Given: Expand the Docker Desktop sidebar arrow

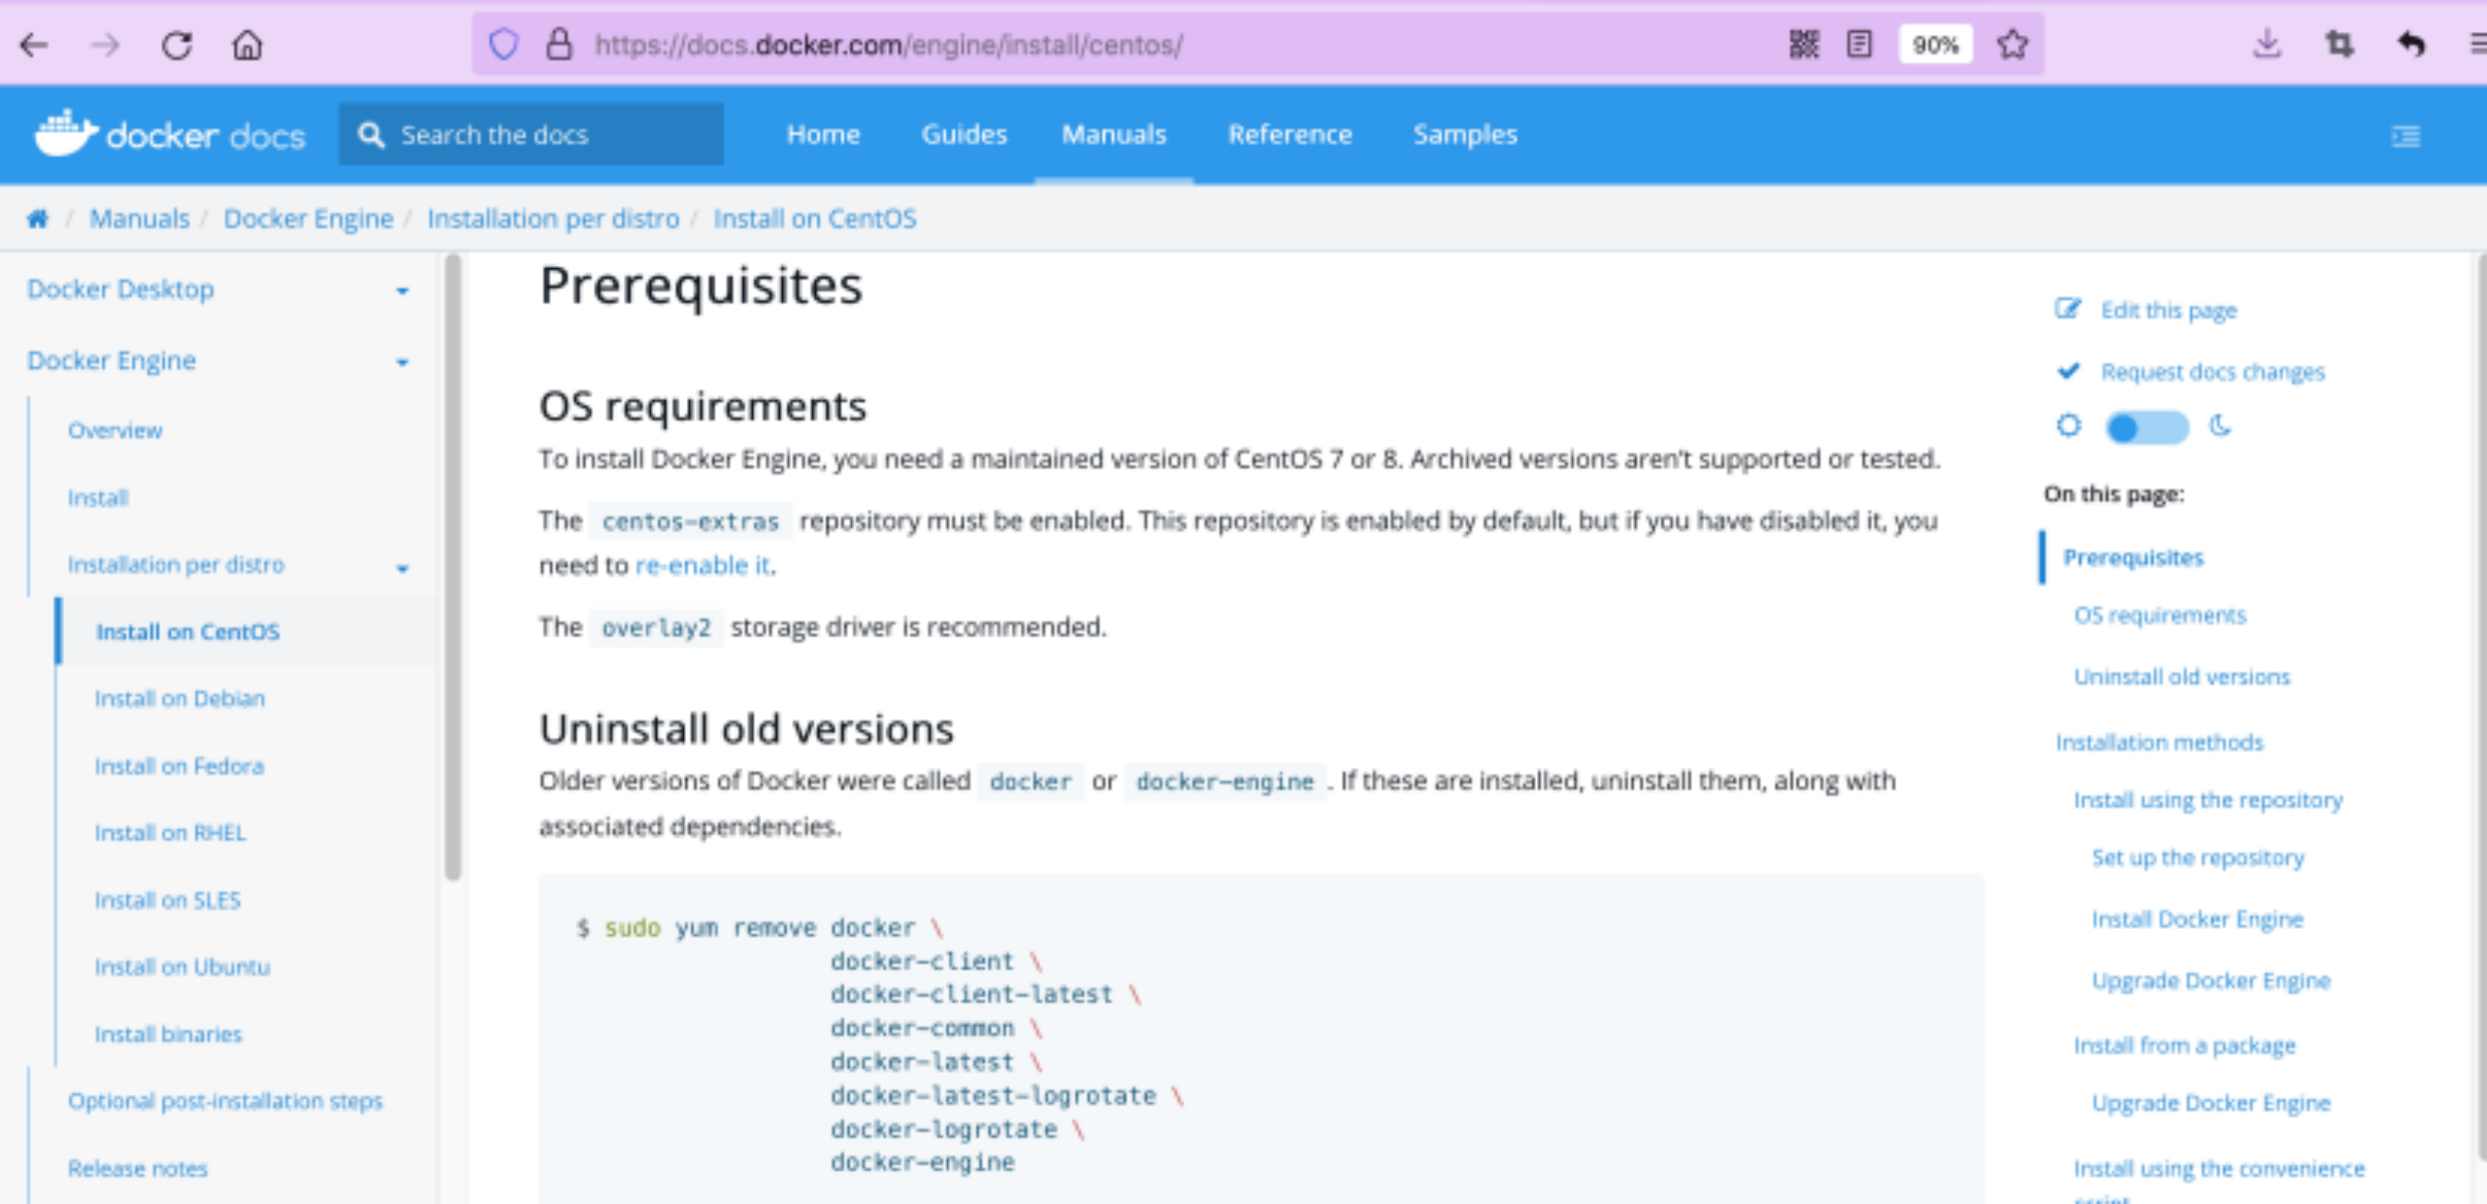Looking at the screenshot, I should [402, 291].
